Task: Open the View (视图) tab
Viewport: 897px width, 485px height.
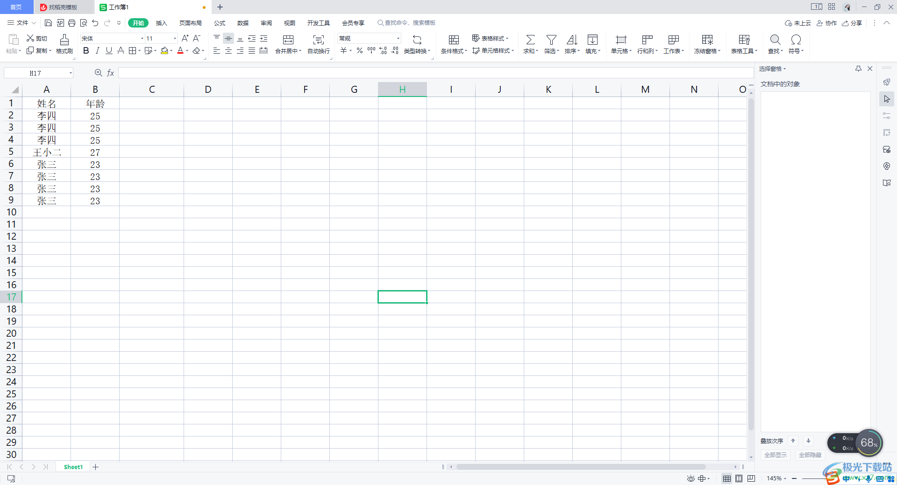Action: (290, 23)
